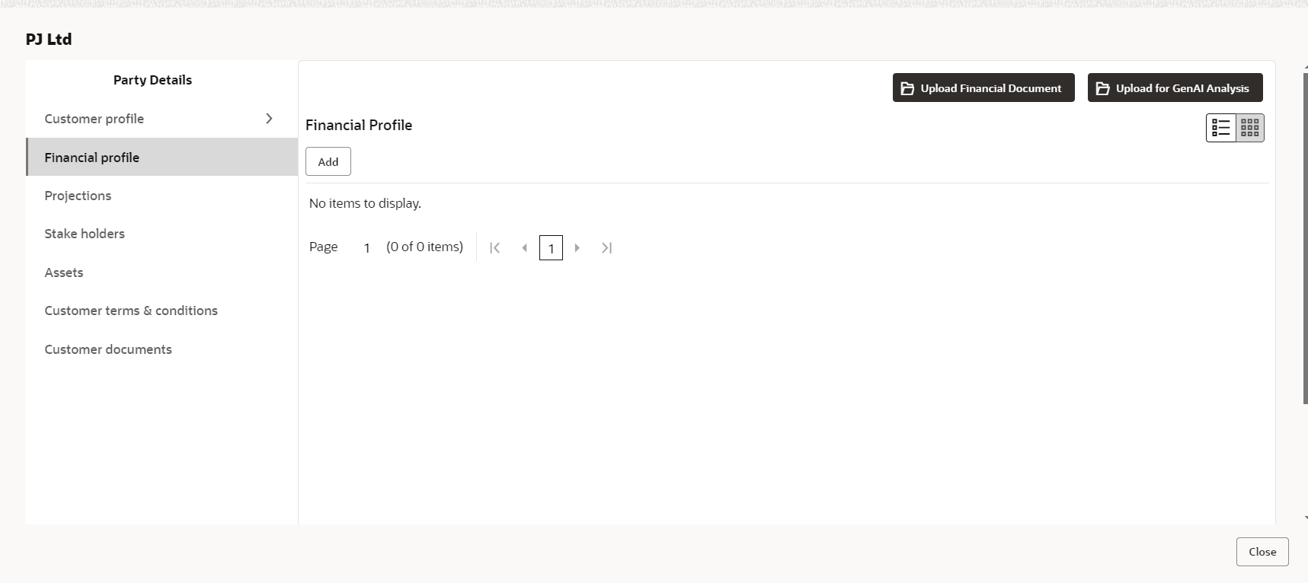Switch to grid view icon
This screenshot has width=1308, height=583.
[x=1249, y=128]
